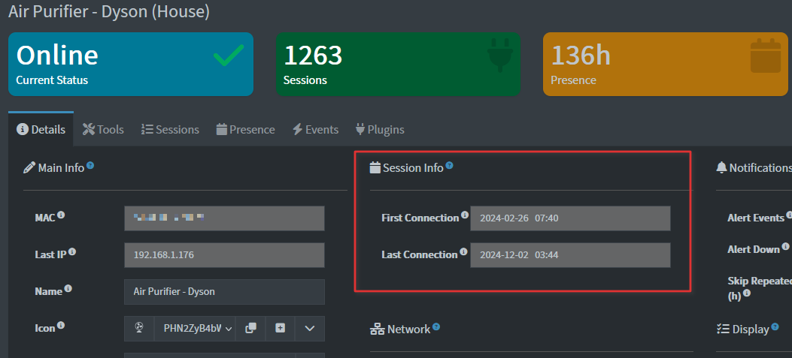Click the fan icon preview
Viewport: 792px width, 358px height.
coord(139,328)
